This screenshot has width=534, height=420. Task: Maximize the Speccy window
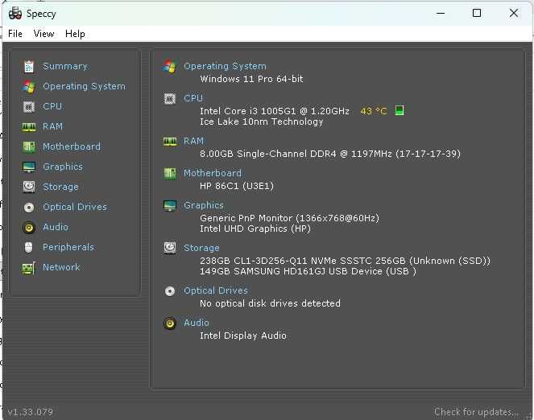(477, 13)
